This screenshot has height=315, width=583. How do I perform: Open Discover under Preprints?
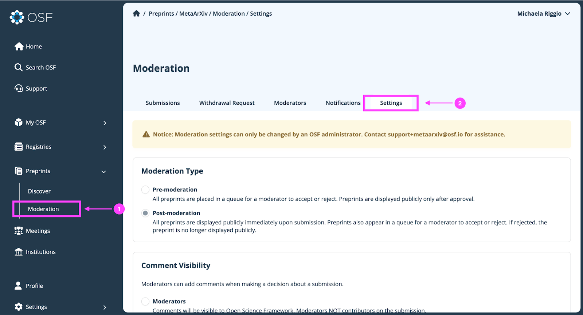39,191
